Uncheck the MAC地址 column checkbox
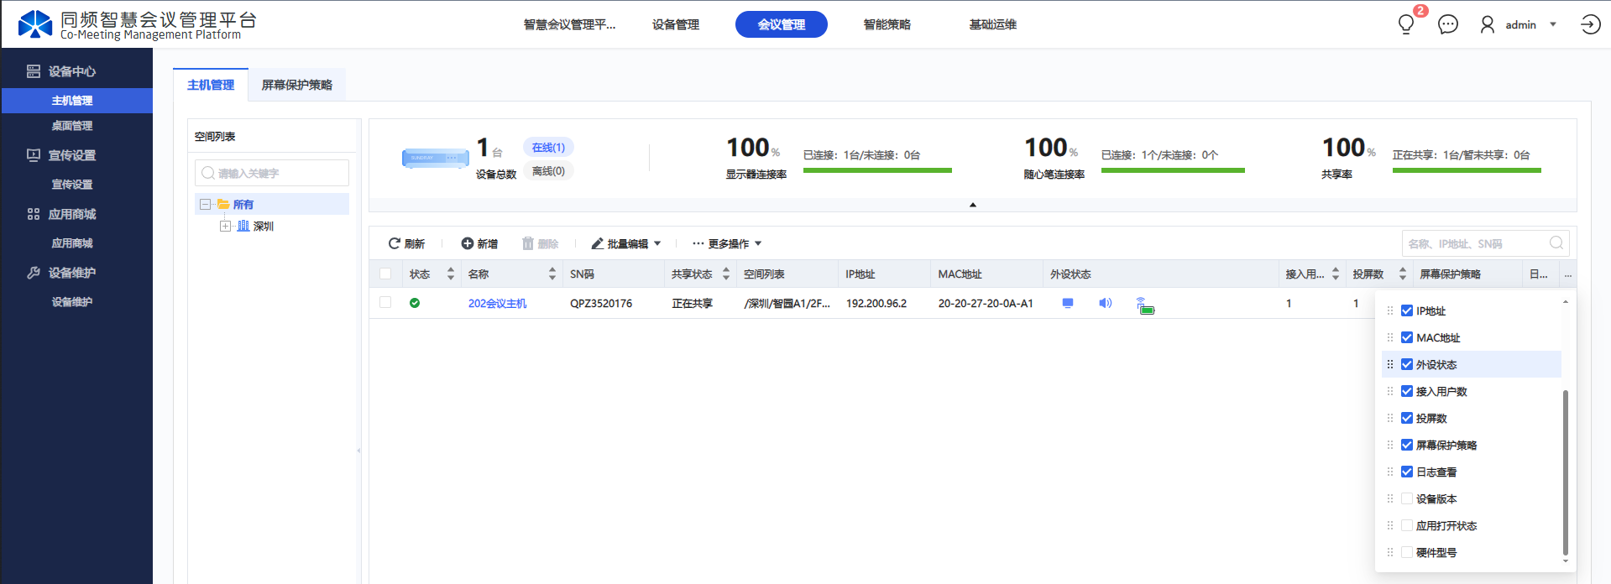Image resolution: width=1611 pixels, height=584 pixels. click(x=1407, y=337)
